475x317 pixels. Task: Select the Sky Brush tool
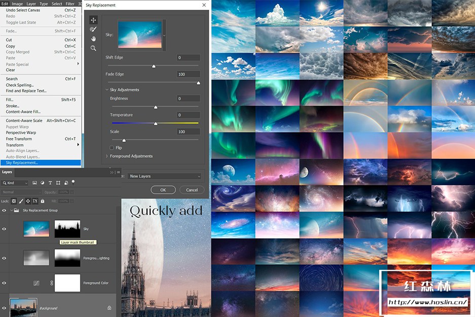pyautogui.click(x=93, y=29)
